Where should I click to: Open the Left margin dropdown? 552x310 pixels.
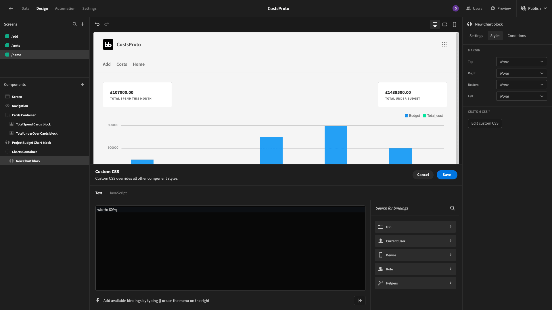(522, 96)
